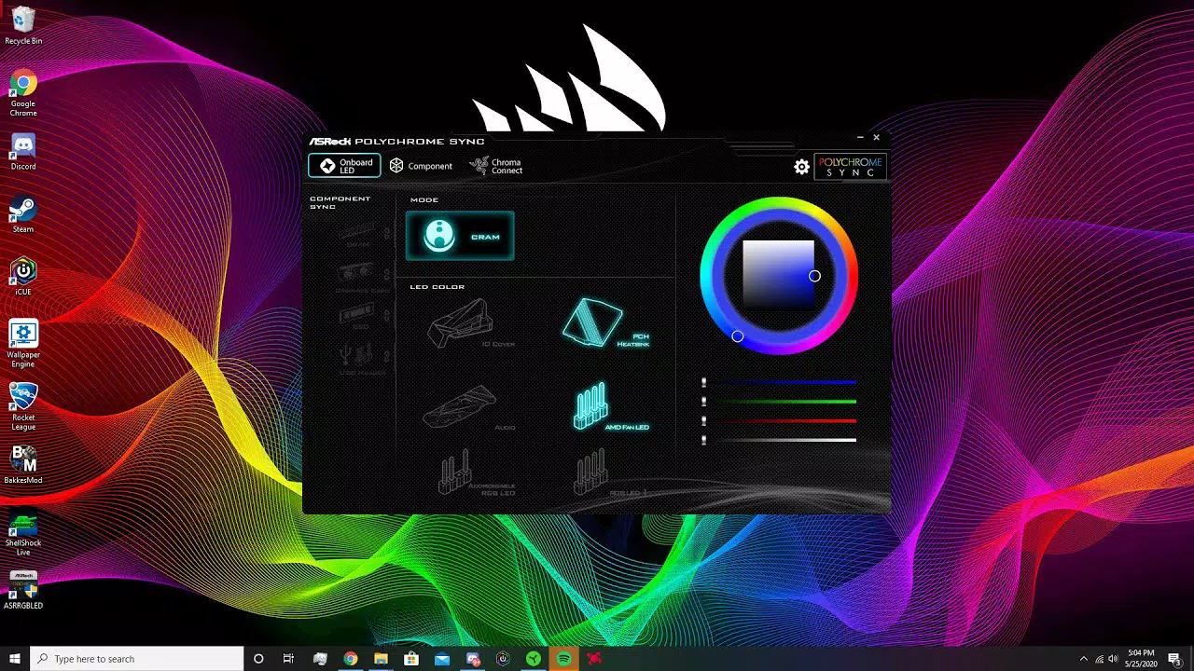Open File Explorer from the taskbar
Viewport: 1194px width, 671px height.
pos(381,659)
